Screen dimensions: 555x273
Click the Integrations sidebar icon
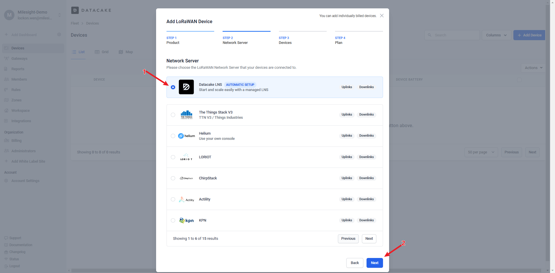click(6, 121)
